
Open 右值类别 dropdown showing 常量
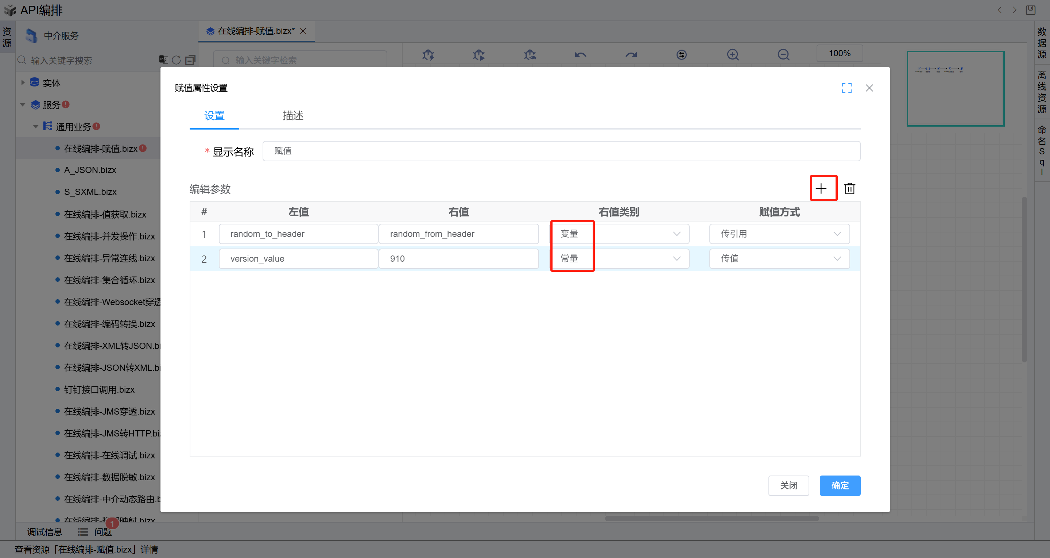620,259
